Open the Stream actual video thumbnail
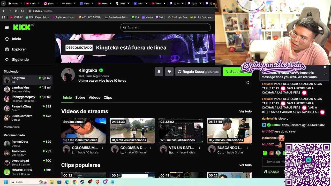Viewport: 331px width, 186px height. (84, 131)
